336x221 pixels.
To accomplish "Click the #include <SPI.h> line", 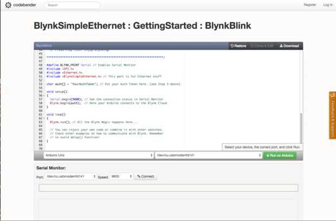I will tap(60, 69).
